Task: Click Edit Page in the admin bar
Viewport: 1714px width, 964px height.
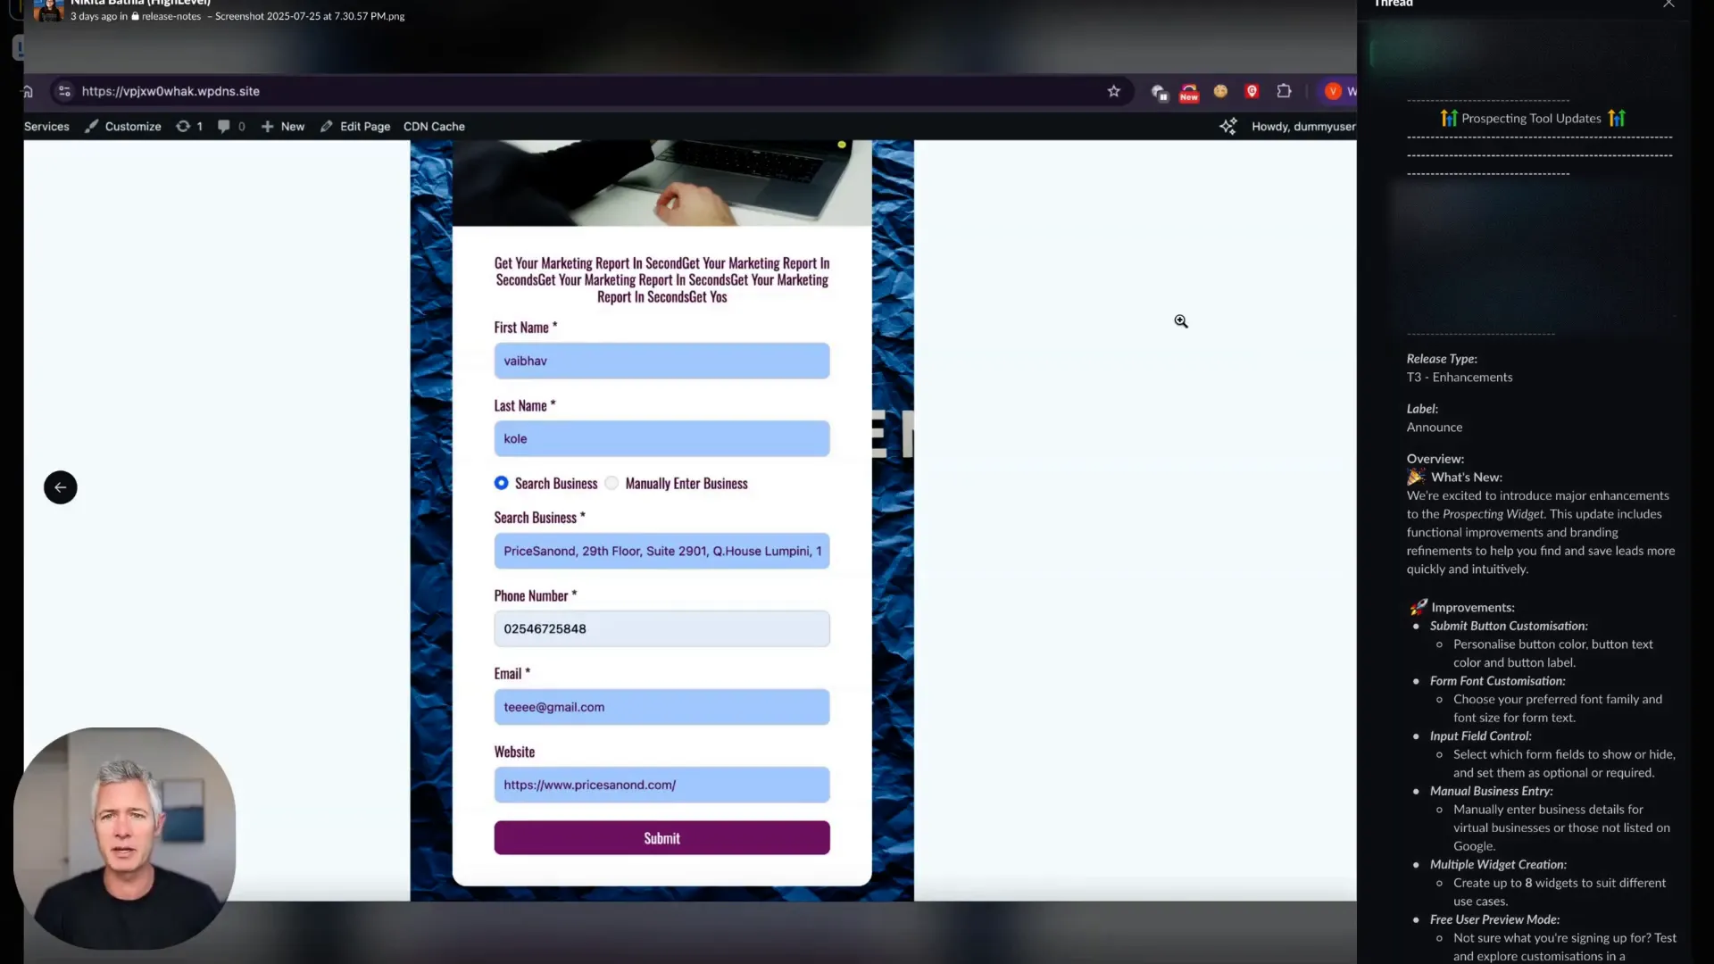Action: 355,127
